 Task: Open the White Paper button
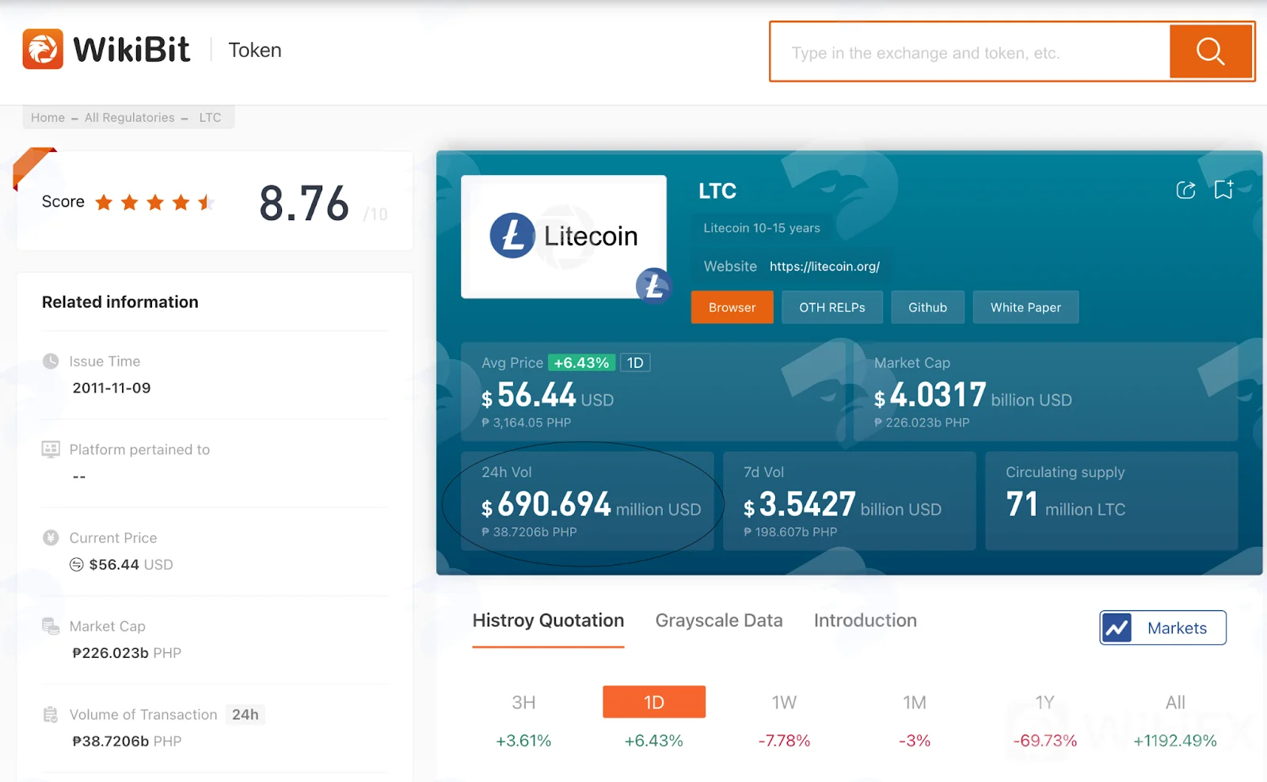[x=1025, y=307]
